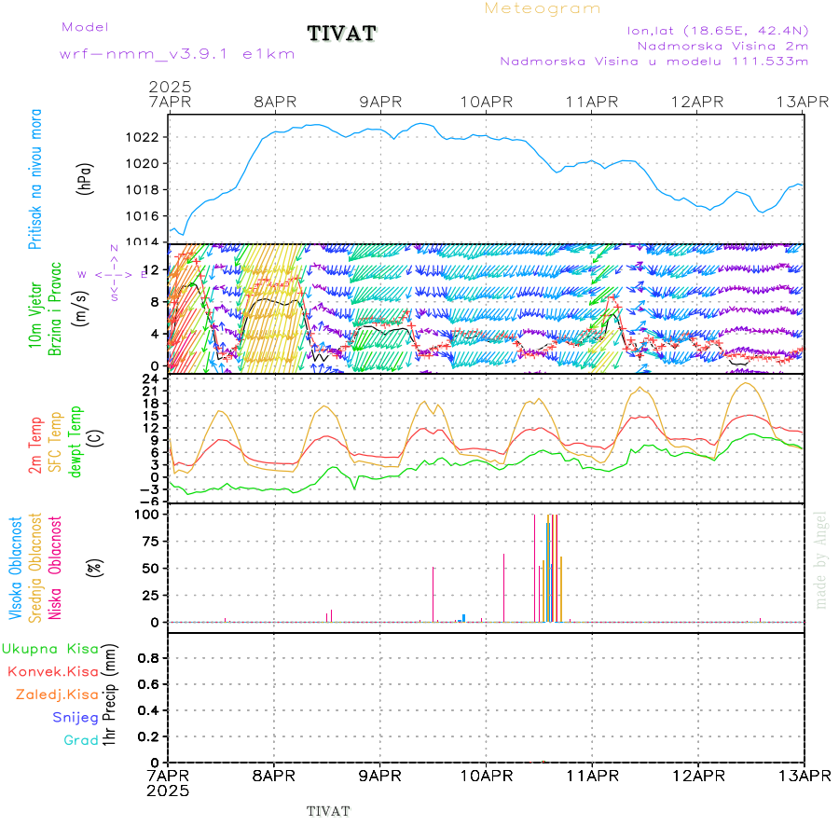The height and width of the screenshot is (839, 839).
Task: Click the purple "Model" label
Action: click(85, 27)
